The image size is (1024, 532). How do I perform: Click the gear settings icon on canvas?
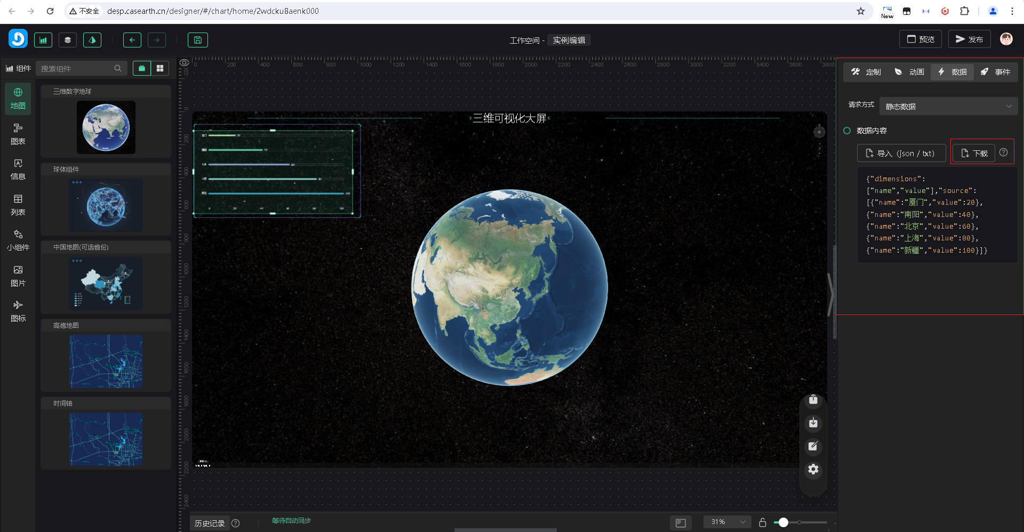813,469
